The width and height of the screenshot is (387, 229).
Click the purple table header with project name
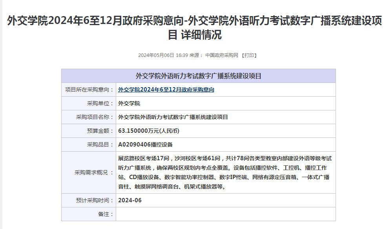(x=198, y=76)
